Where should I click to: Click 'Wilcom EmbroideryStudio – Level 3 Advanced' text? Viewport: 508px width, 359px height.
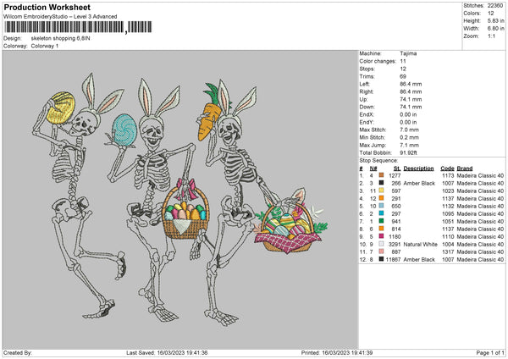60,17
